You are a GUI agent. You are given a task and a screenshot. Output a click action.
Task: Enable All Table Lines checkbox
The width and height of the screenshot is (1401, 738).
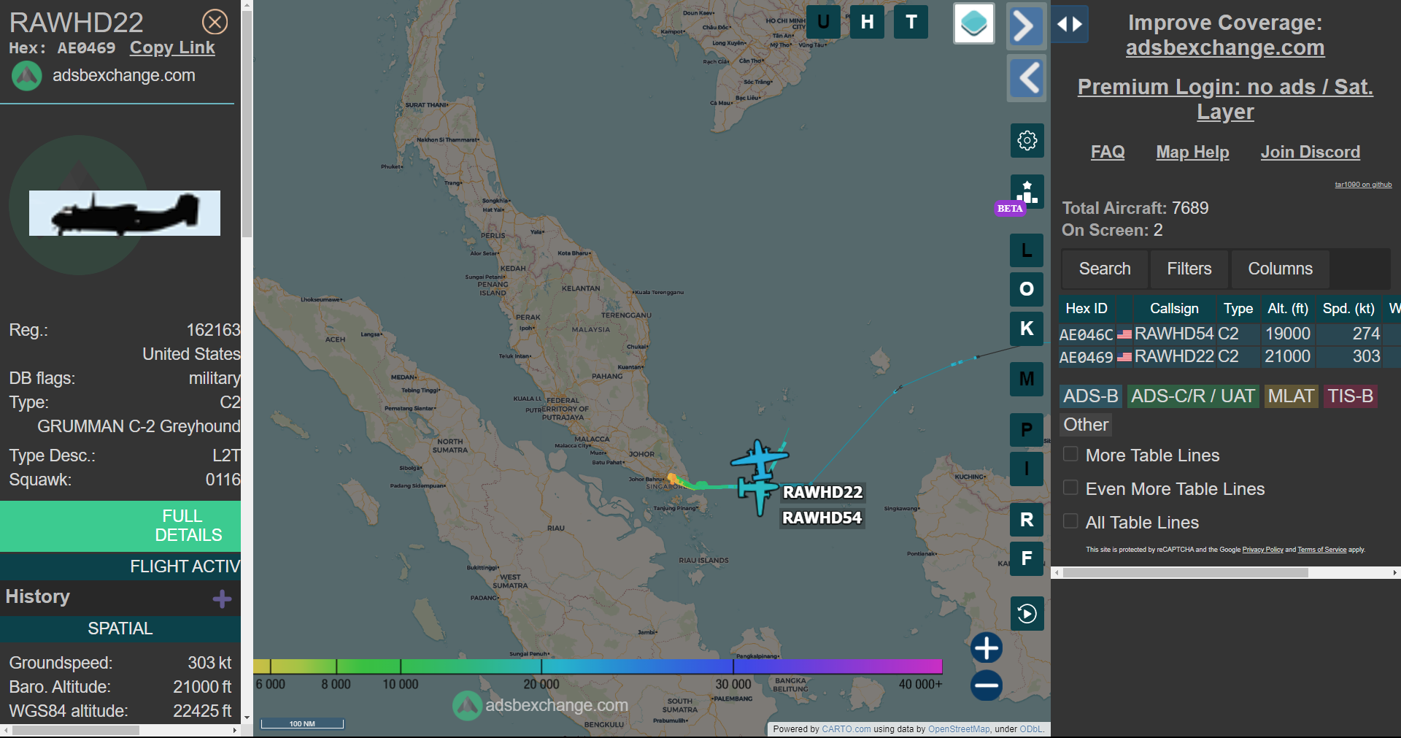[x=1070, y=521]
